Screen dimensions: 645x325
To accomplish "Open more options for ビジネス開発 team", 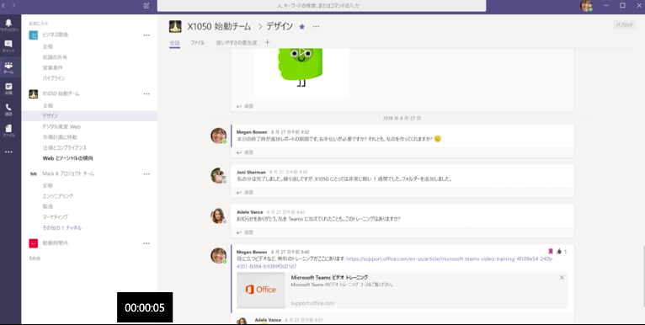I will (x=147, y=35).
